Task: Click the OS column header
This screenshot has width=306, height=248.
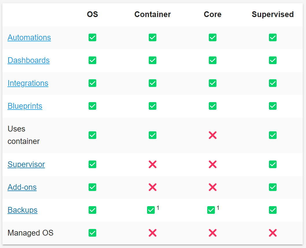Action: click(x=92, y=14)
